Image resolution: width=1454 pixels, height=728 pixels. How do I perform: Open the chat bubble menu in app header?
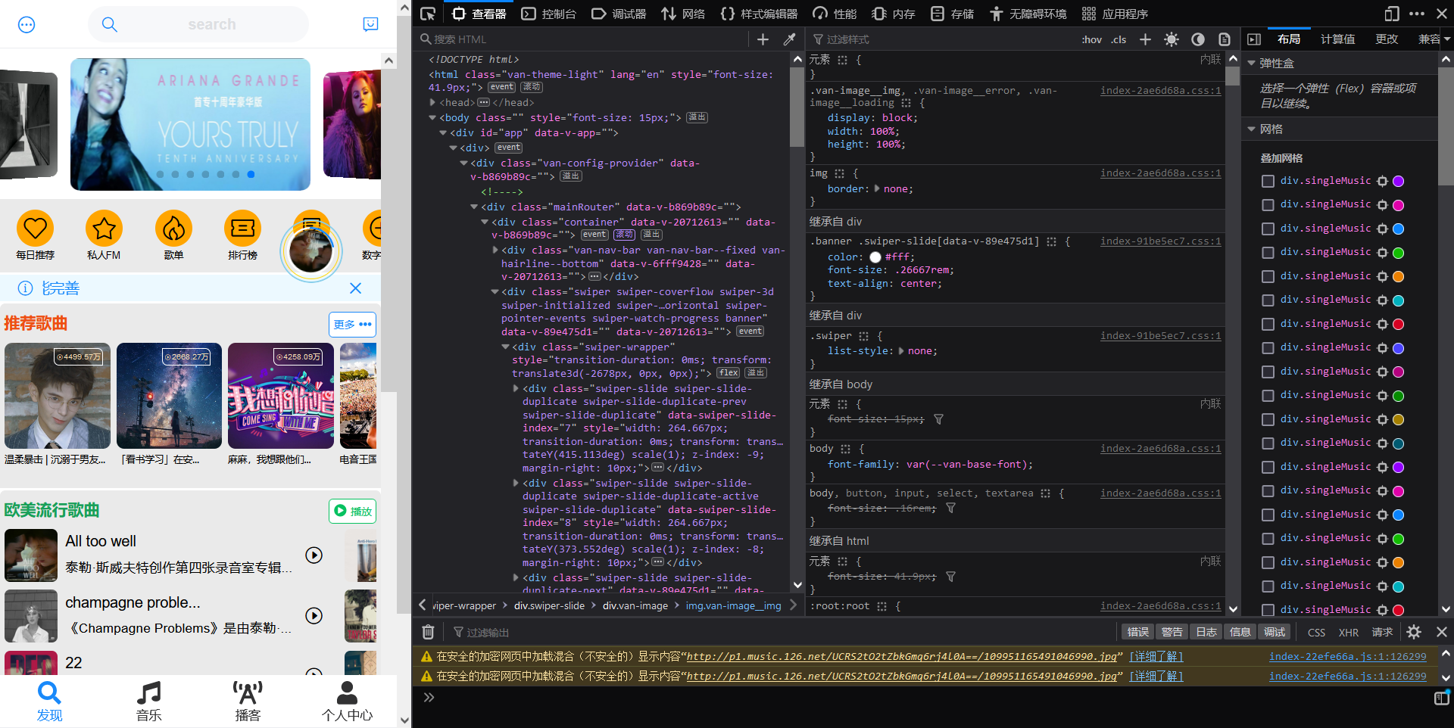pos(27,25)
